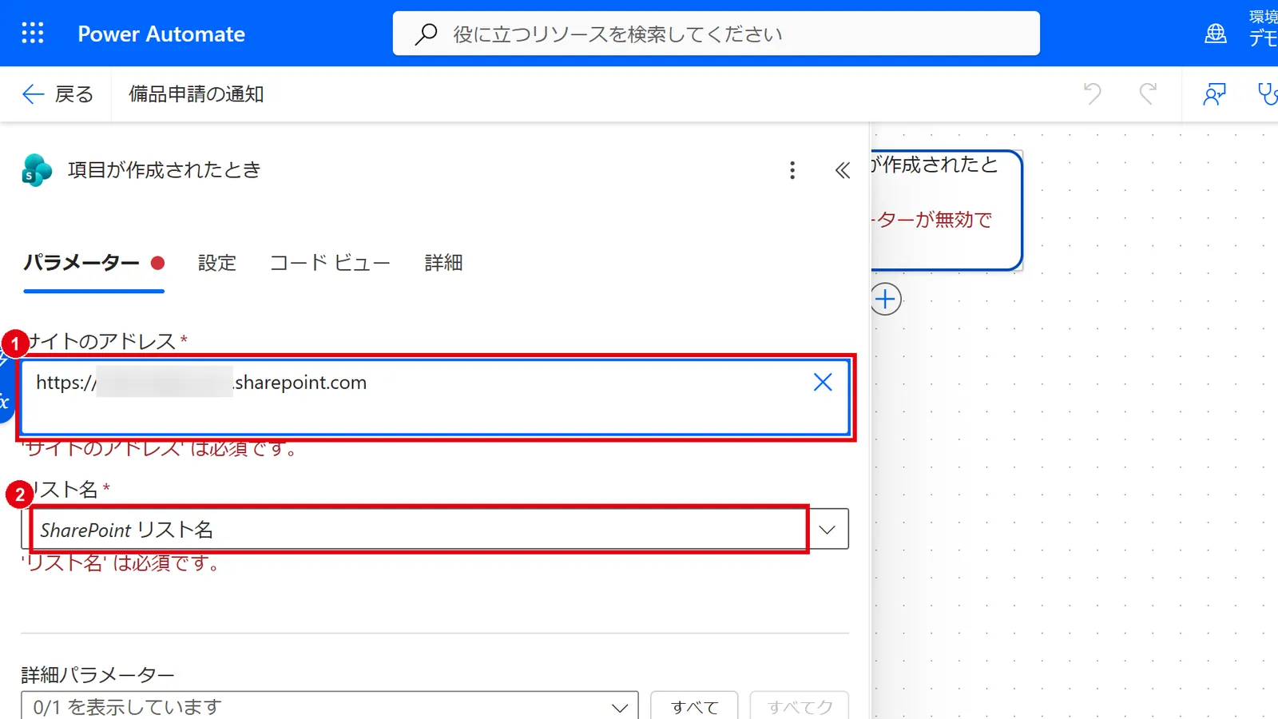The image size is (1278, 719).
Task: Collapse the panel with double chevron
Action: coord(843,170)
